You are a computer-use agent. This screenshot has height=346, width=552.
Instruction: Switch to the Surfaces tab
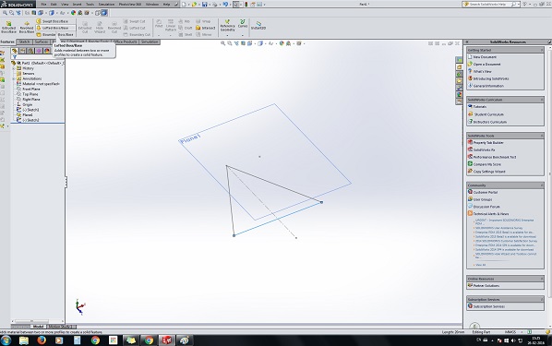pyautogui.click(x=42, y=42)
